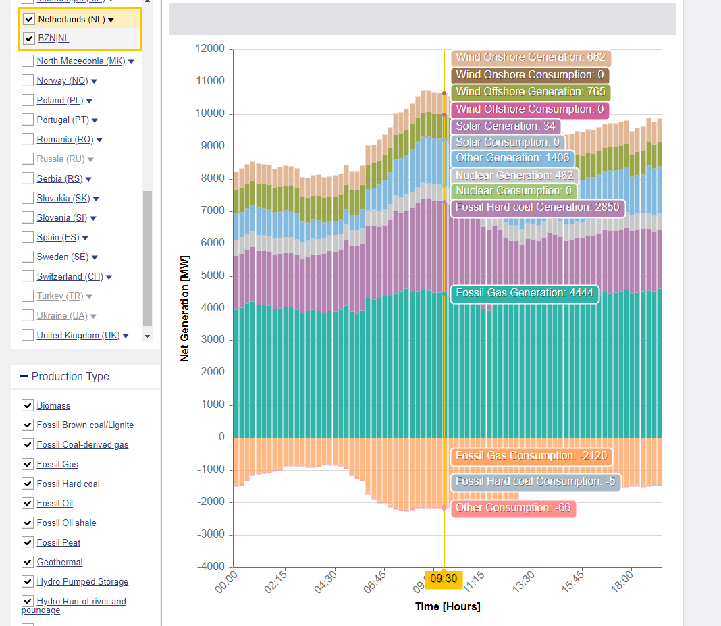Click the Fossil Gas Generation: 4444 tooltip
This screenshot has width=721, height=626.
pos(525,294)
